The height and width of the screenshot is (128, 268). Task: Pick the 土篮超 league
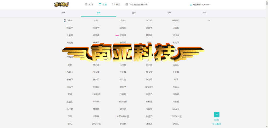coord(70,35)
